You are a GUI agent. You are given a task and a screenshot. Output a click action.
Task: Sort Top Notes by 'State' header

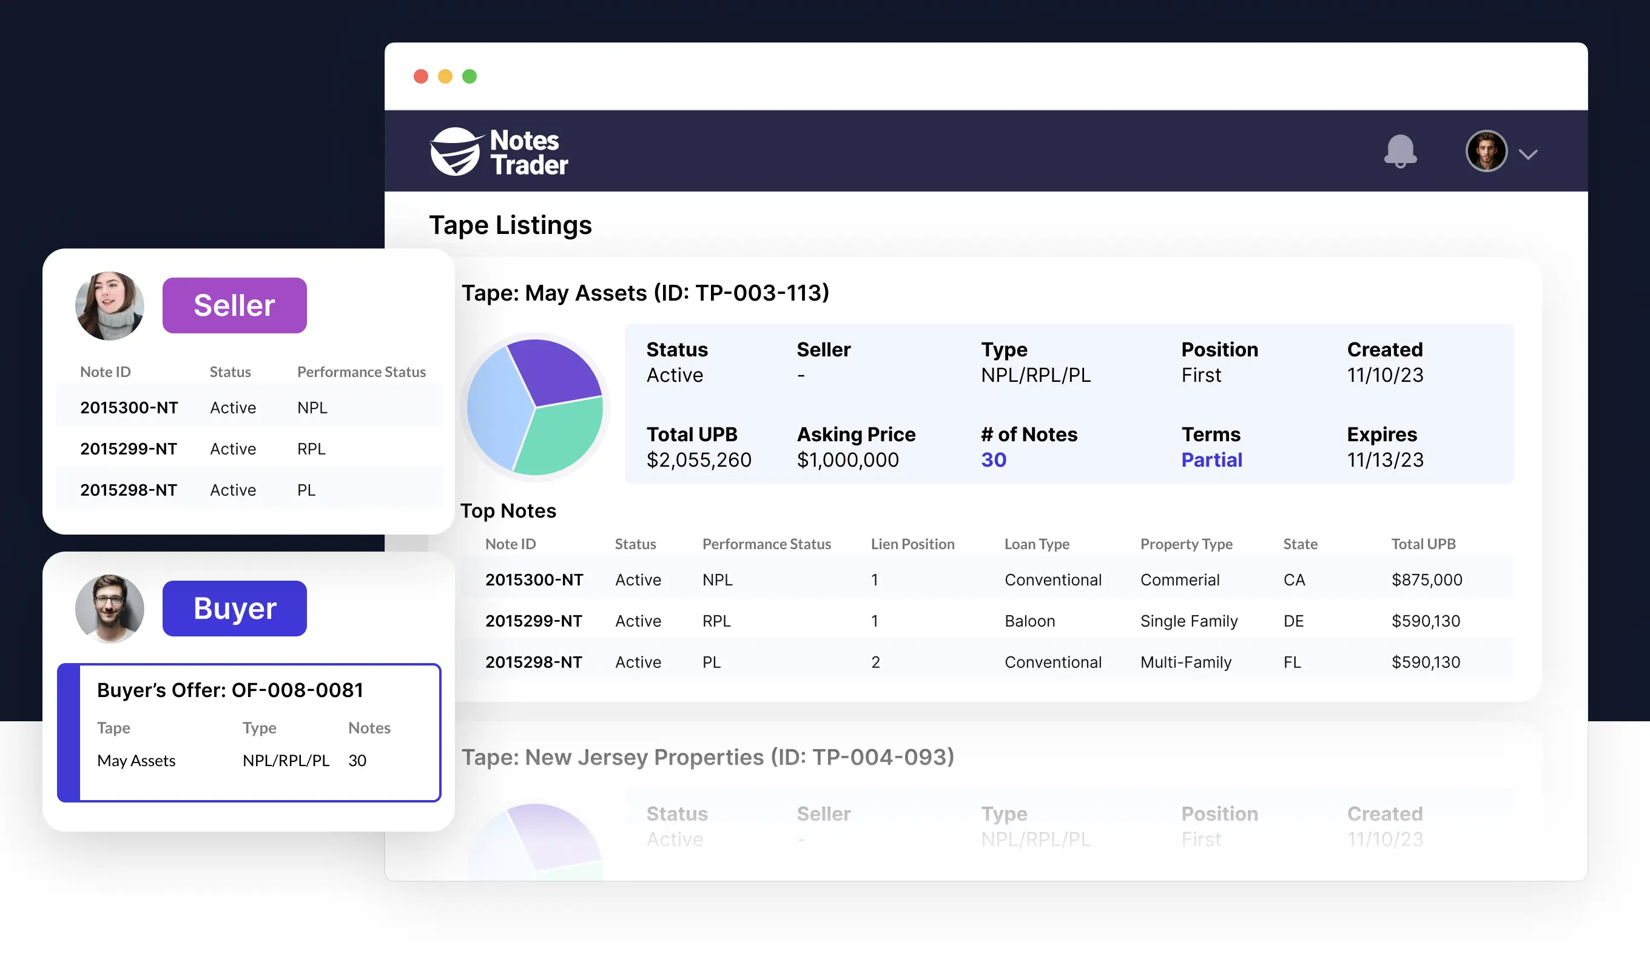1300,544
